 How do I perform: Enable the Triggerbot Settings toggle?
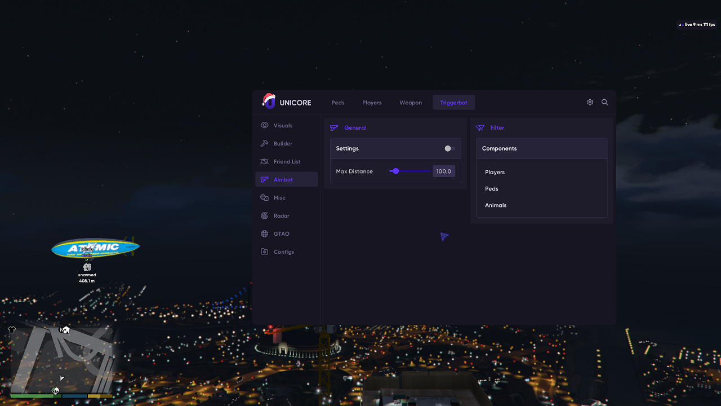(449, 148)
